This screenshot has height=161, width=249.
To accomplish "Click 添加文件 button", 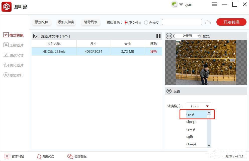I will click(x=42, y=22).
